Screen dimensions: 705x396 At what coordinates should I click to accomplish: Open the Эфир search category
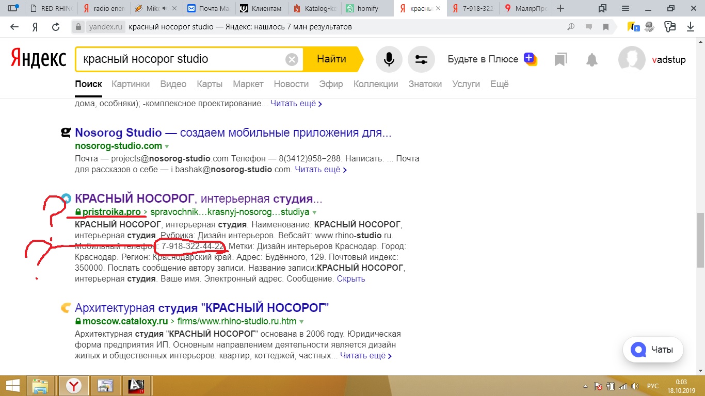tap(331, 84)
